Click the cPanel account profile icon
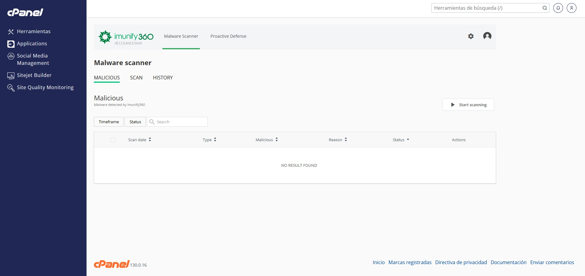 pos(572,8)
